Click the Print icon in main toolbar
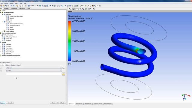 tap(97, 6)
